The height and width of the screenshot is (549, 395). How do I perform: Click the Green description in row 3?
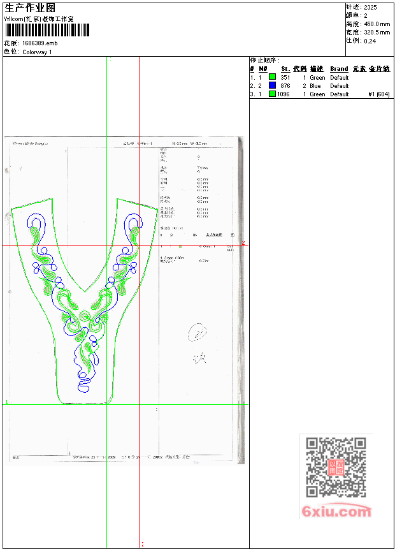click(317, 94)
